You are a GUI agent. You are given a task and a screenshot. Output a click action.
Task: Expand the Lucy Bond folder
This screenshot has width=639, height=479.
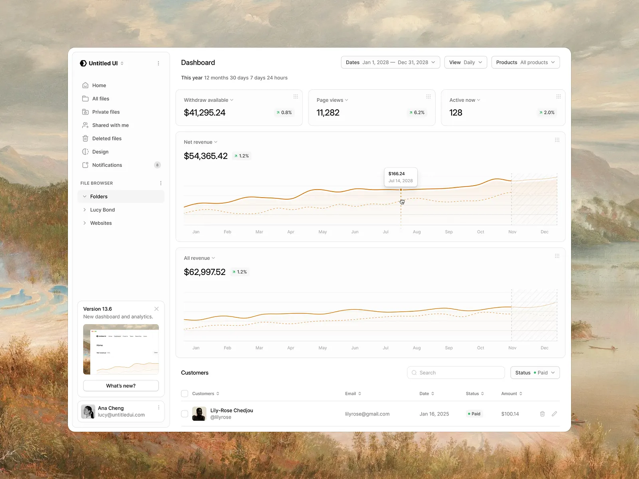[x=85, y=210]
